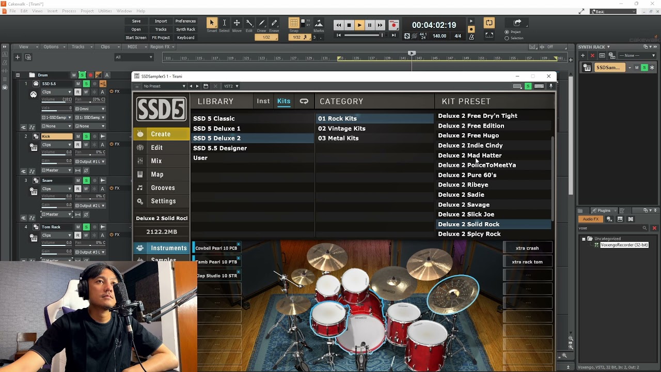This screenshot has height=372, width=661.
Task: Select Deluxe 2 Mad Hatter preset
Action: coord(494,156)
